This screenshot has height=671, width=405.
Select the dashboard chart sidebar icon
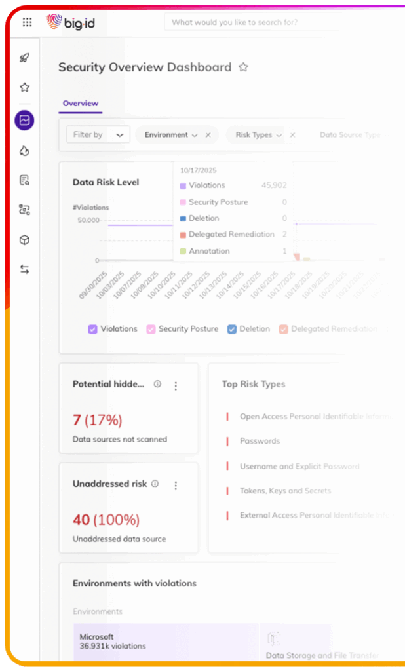(24, 121)
